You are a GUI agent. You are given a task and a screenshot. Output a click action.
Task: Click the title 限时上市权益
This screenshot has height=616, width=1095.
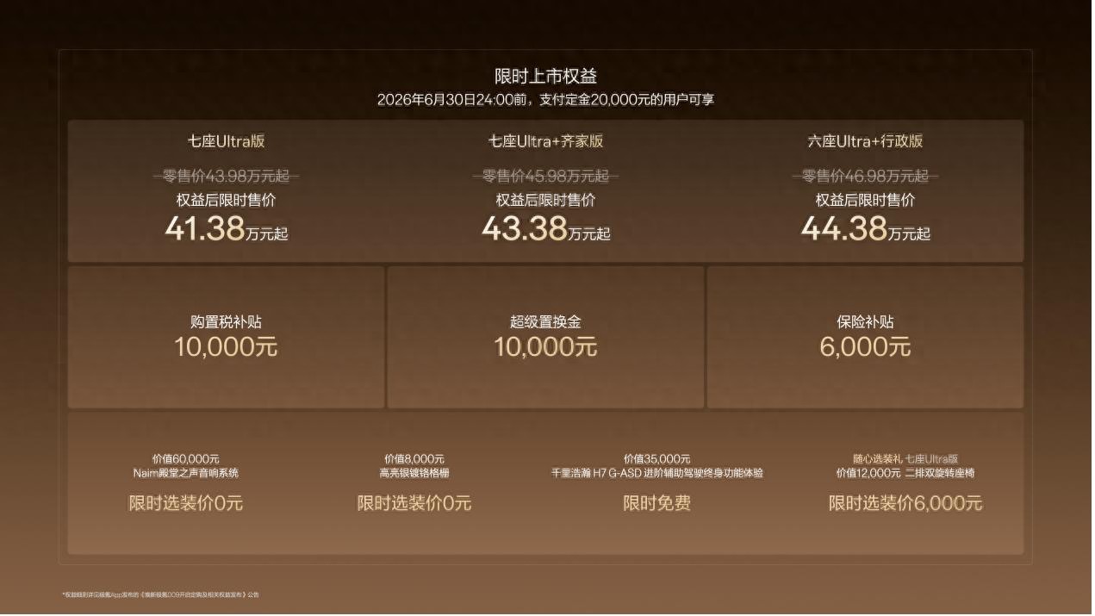(x=545, y=76)
